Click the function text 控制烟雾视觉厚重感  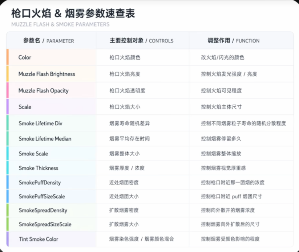point(223,168)
